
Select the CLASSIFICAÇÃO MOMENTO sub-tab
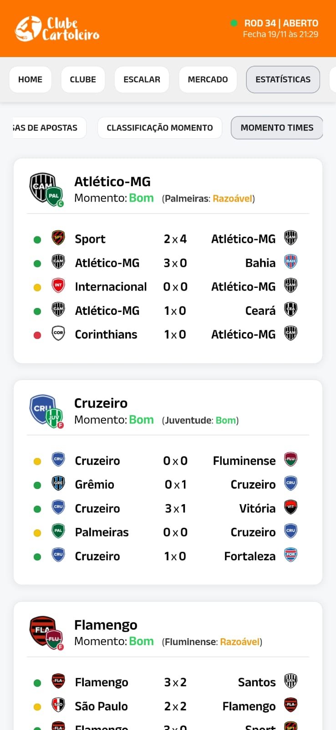tap(159, 128)
